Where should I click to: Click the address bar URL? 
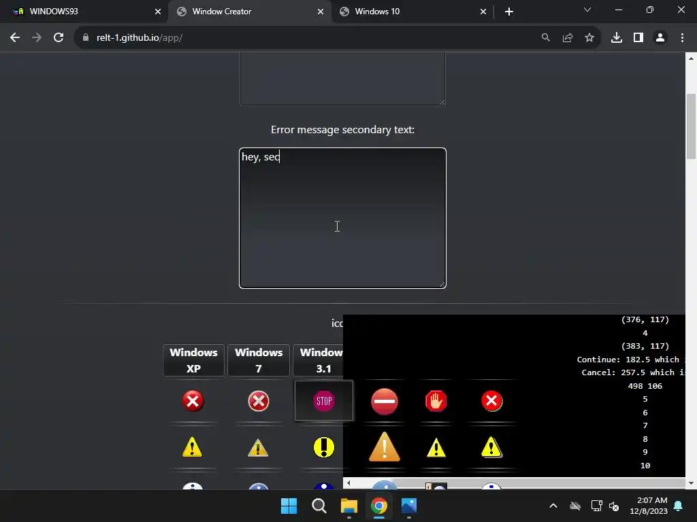point(139,38)
